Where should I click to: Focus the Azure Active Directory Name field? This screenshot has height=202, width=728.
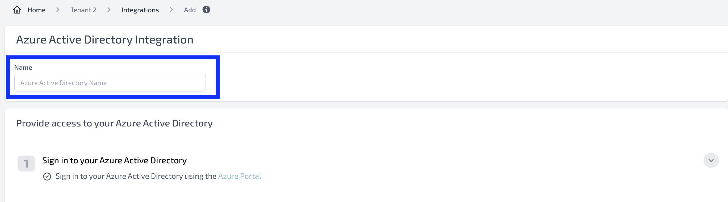point(110,82)
